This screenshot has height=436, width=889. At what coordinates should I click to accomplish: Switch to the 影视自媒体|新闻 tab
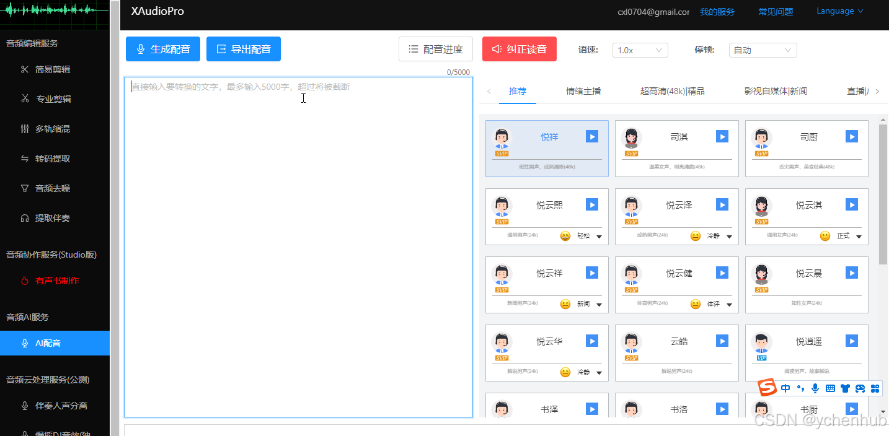click(x=776, y=91)
